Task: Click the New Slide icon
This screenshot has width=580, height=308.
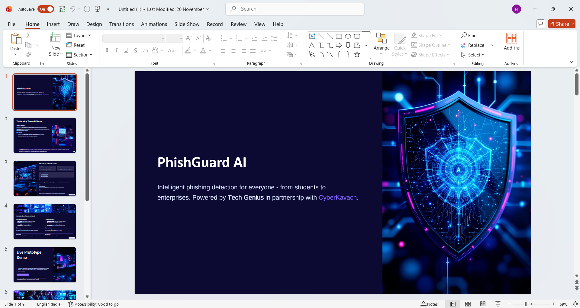Action: 56,38
